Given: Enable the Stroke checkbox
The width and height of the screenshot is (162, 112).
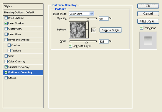Looking at the screenshot, I should click(6, 78).
